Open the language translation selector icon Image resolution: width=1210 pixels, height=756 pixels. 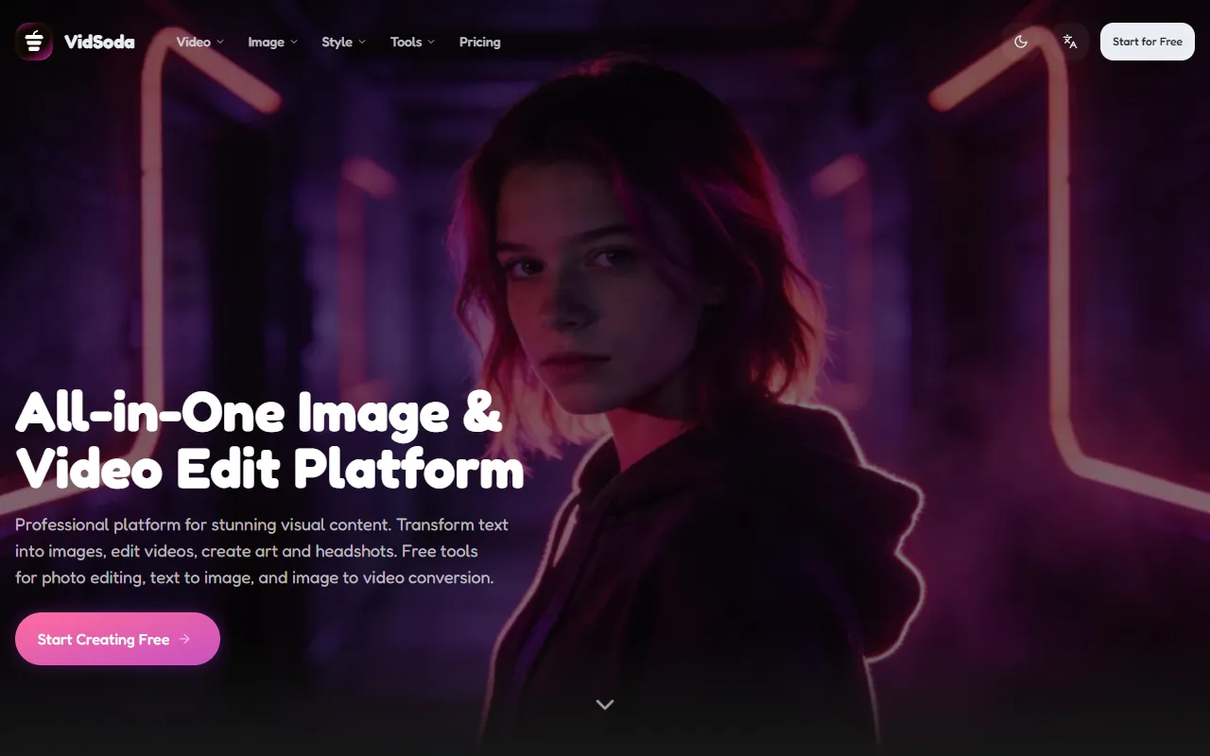pyautogui.click(x=1070, y=42)
